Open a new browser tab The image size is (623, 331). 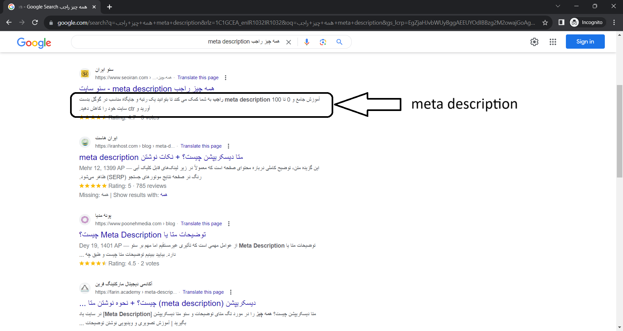click(x=109, y=7)
